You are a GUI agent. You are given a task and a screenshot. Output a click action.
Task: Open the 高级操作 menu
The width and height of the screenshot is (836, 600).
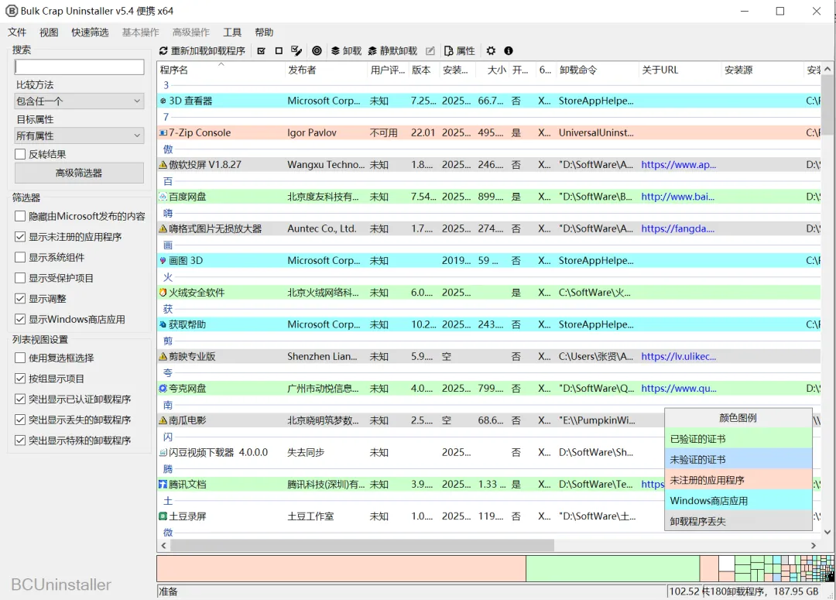point(191,33)
